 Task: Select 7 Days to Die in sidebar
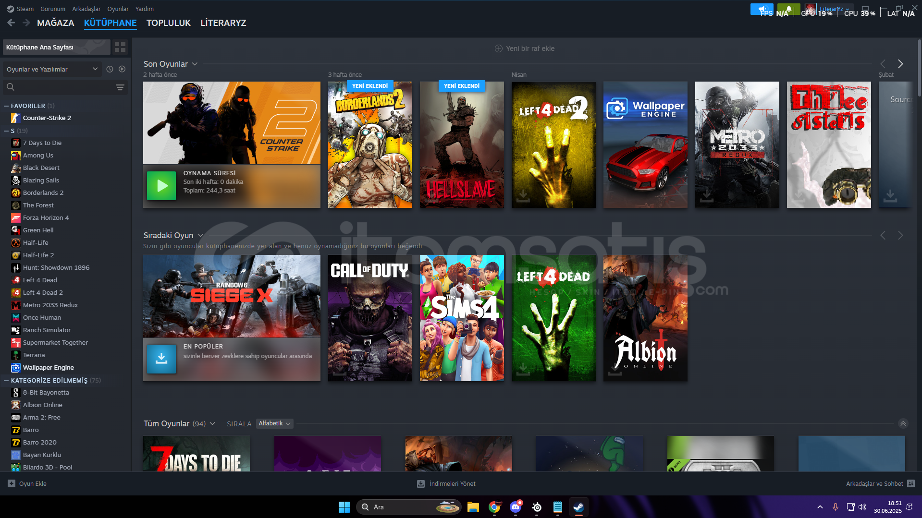(x=42, y=143)
